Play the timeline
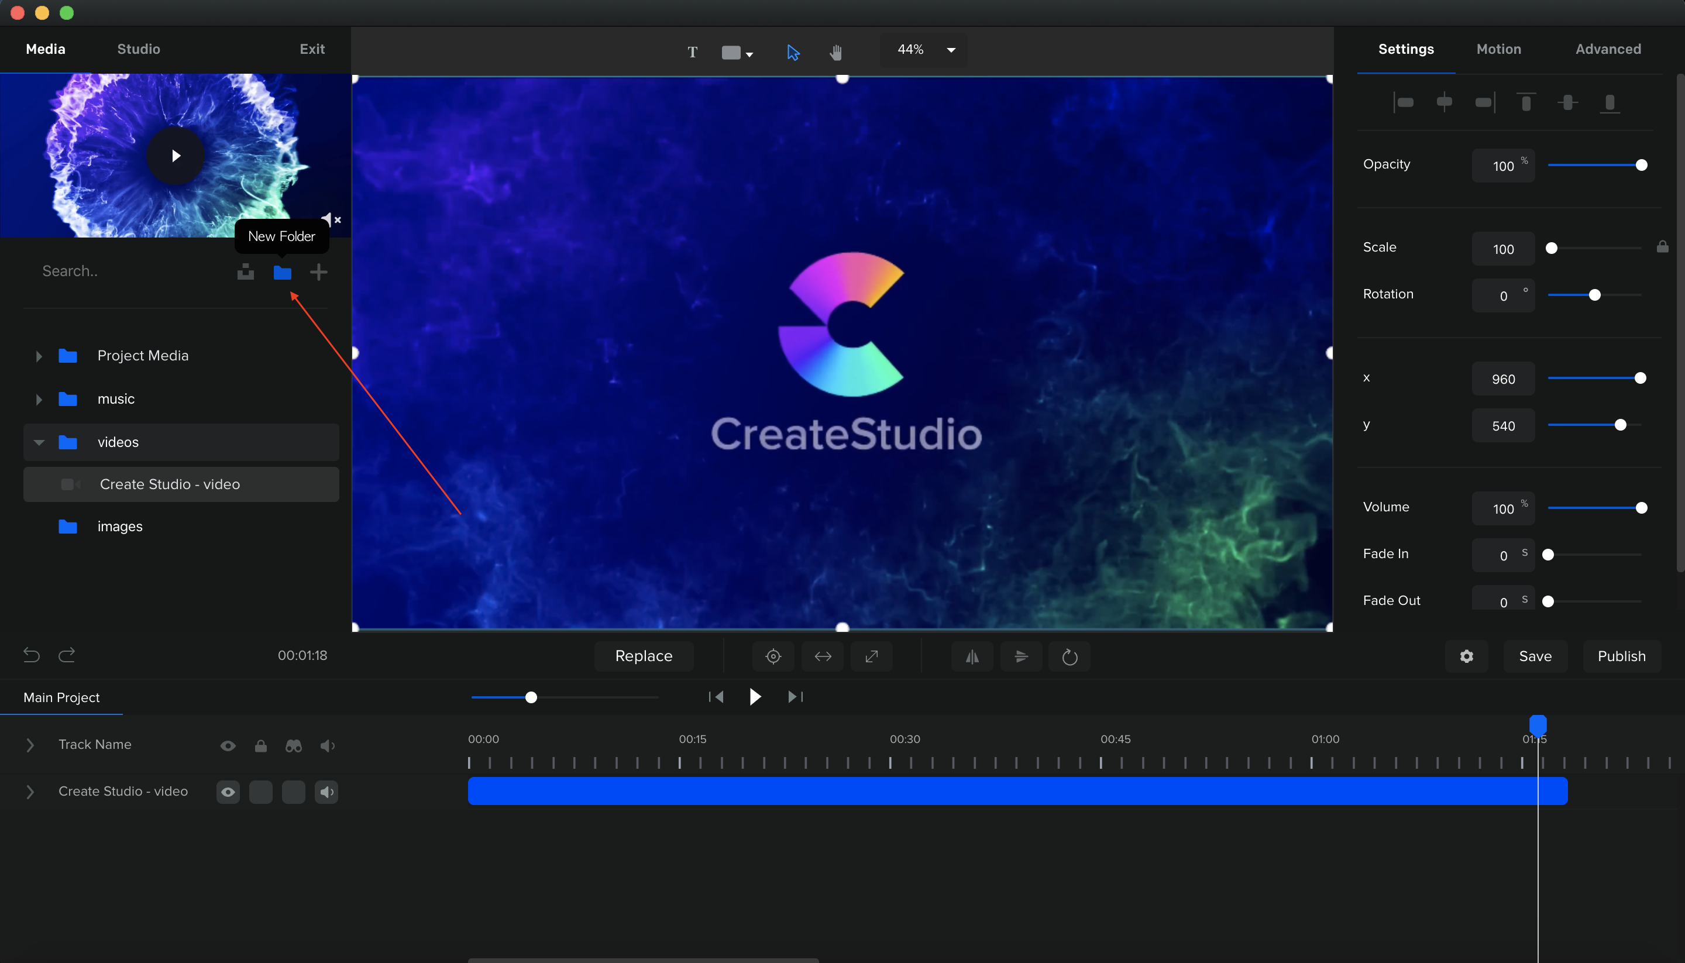 coord(755,696)
